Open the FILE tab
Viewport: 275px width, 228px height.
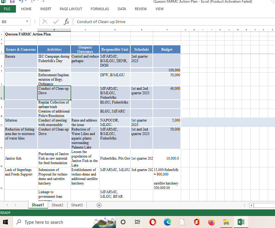[x=8, y=9]
